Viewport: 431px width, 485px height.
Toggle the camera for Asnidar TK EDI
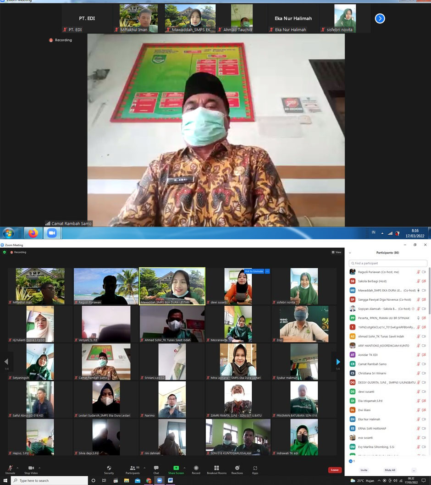click(x=424, y=355)
